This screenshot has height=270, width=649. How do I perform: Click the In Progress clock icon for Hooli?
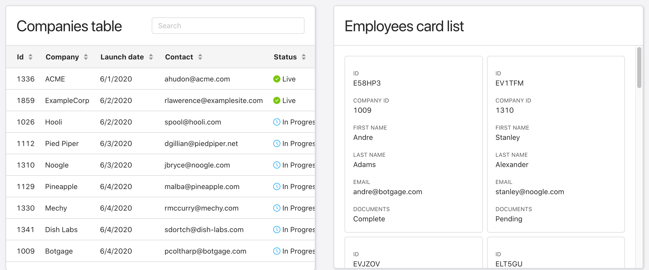277,122
